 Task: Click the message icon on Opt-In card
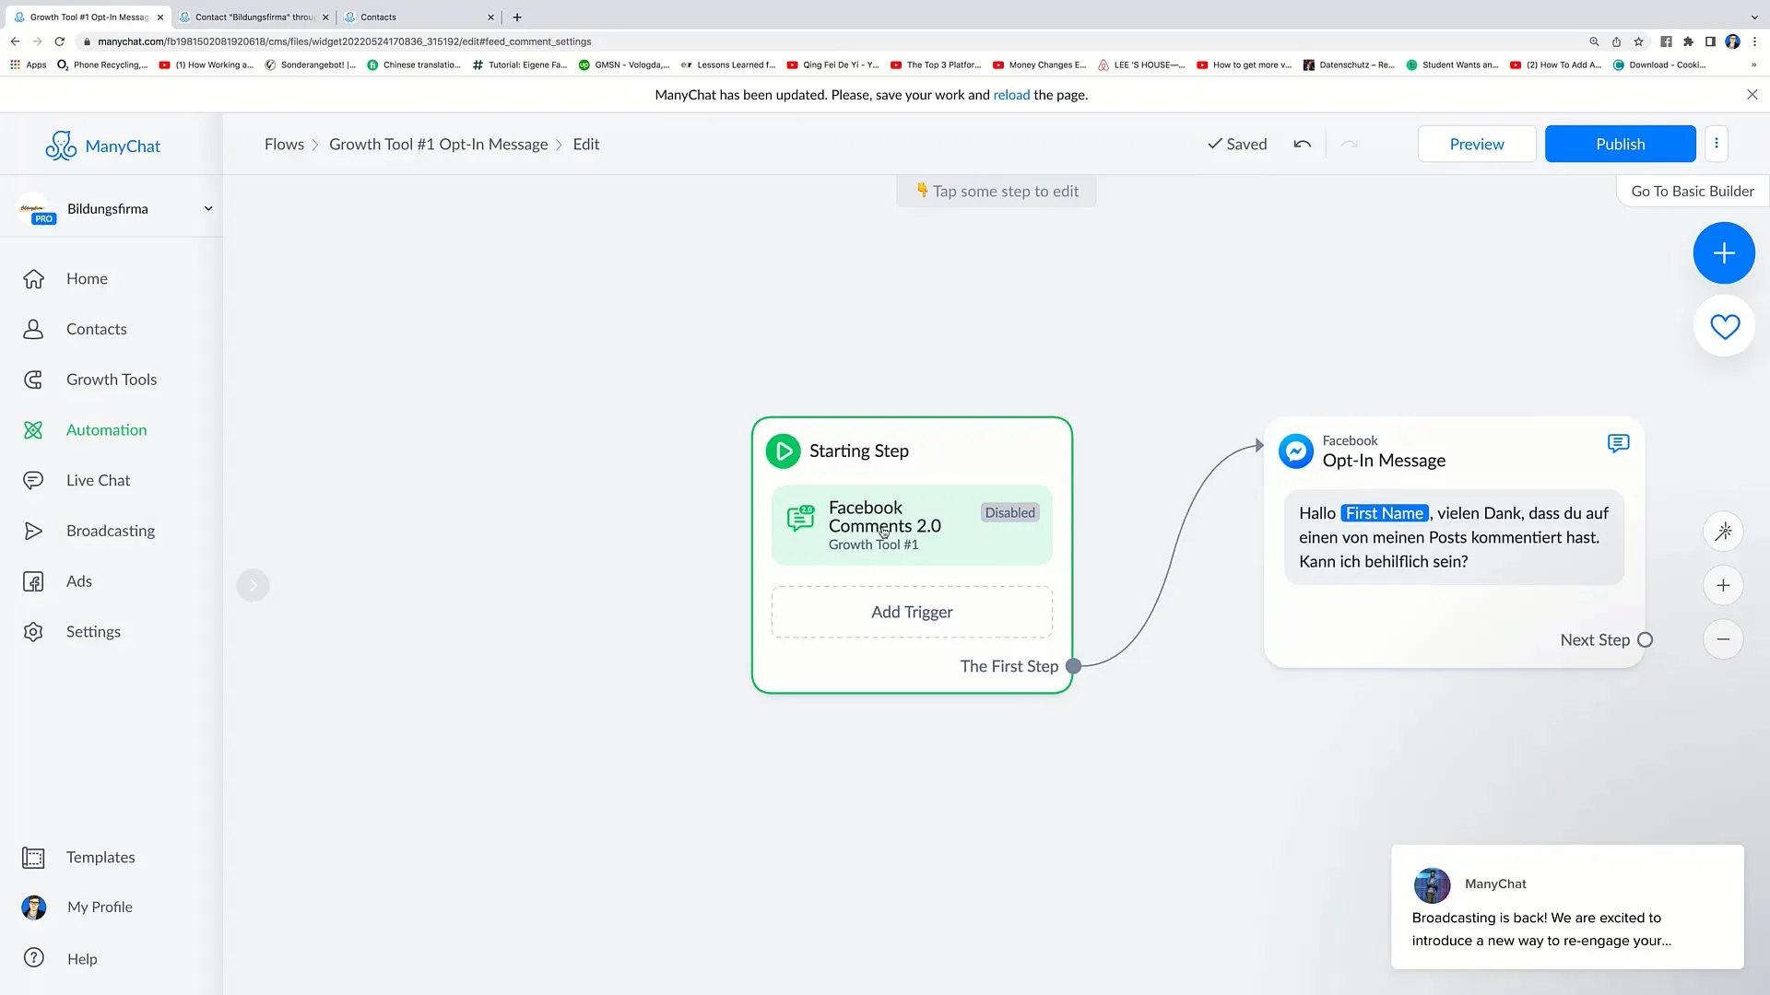click(x=1618, y=444)
